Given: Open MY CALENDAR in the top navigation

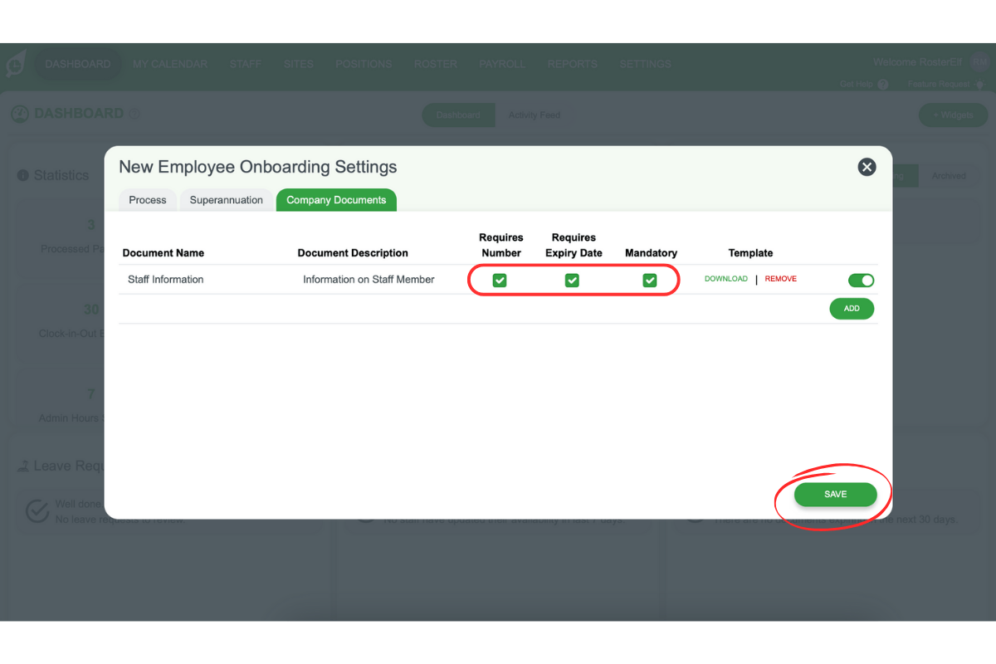Looking at the screenshot, I should tap(170, 64).
